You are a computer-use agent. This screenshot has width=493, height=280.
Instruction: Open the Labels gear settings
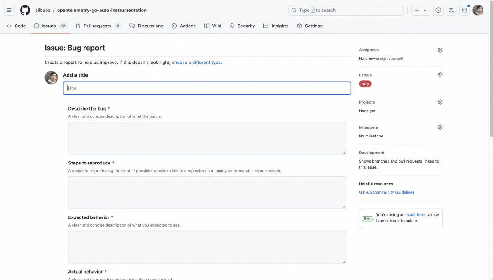click(440, 75)
